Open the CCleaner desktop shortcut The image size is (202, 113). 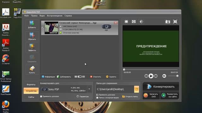(x=6, y=59)
